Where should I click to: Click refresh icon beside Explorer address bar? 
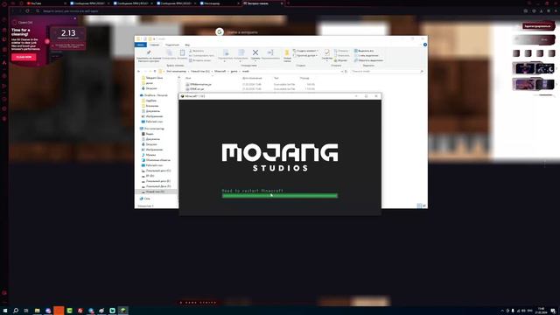click(x=346, y=72)
